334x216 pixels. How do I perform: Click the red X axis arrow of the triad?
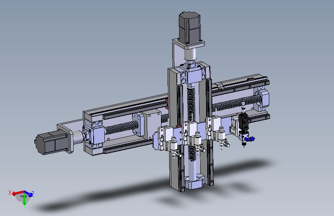click(18, 193)
